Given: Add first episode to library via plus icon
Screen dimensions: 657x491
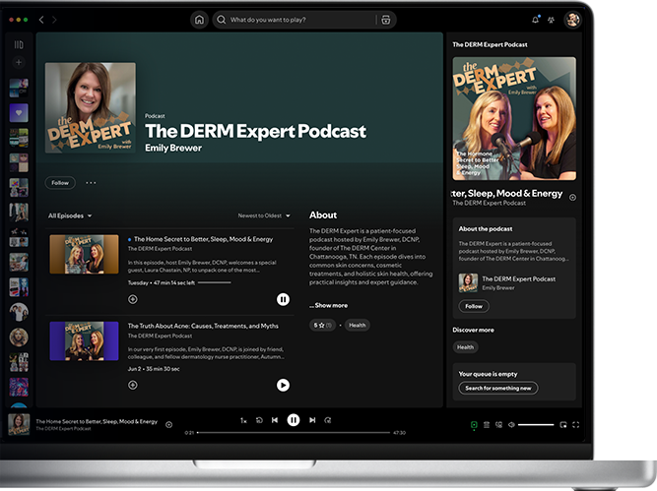Looking at the screenshot, I should tap(133, 299).
